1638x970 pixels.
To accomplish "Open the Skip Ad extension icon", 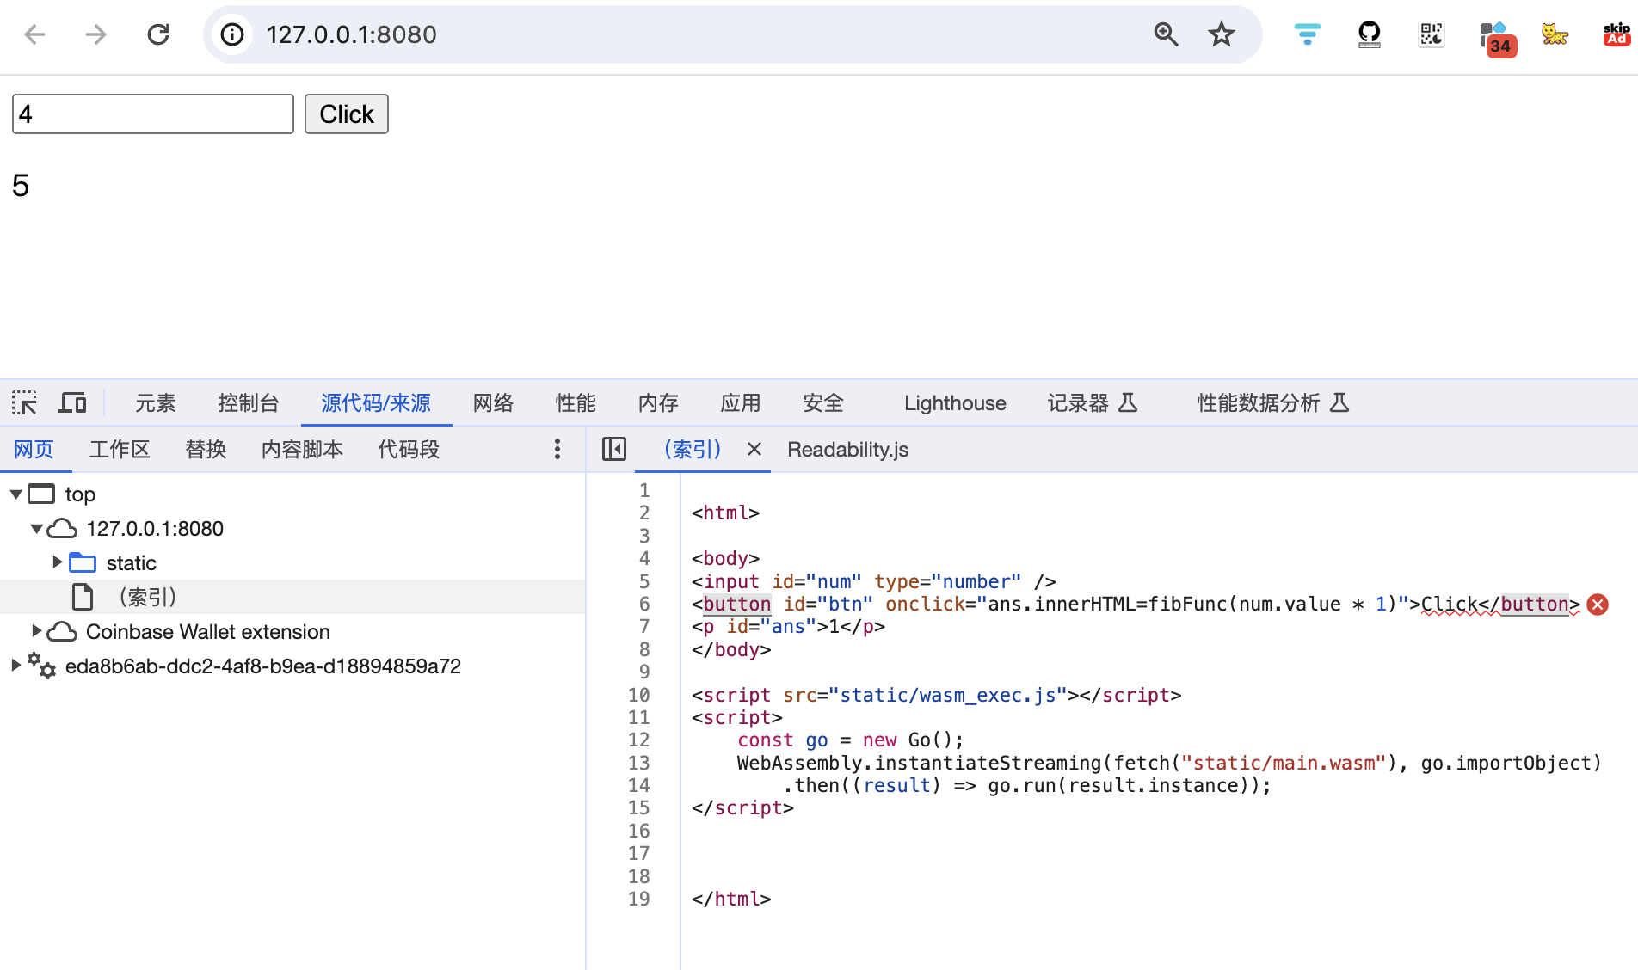I will 1616,34.
